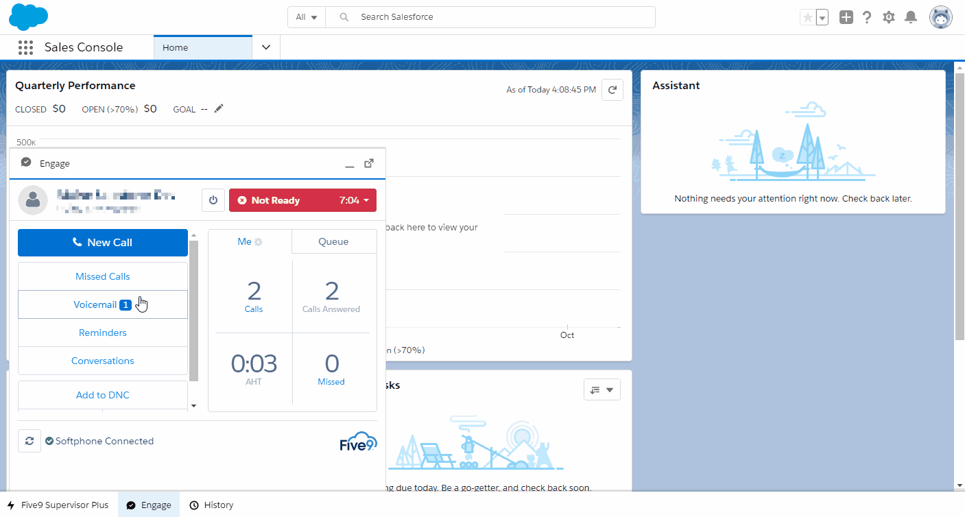Open Global Actions plus icon
Viewport: 965px width, 517px height.
(x=846, y=17)
